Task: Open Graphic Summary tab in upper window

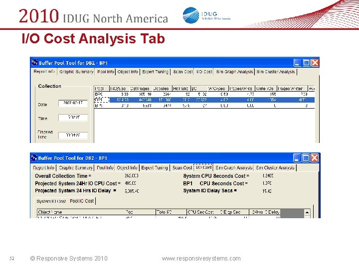Action: pyautogui.click(x=76, y=72)
